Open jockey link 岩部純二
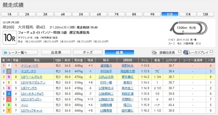The image size is (218, 115). (106, 94)
